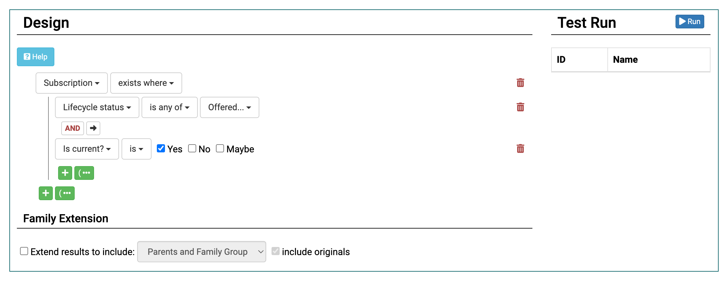Add a top-level parenthesis group
728x281 pixels.
65,193
